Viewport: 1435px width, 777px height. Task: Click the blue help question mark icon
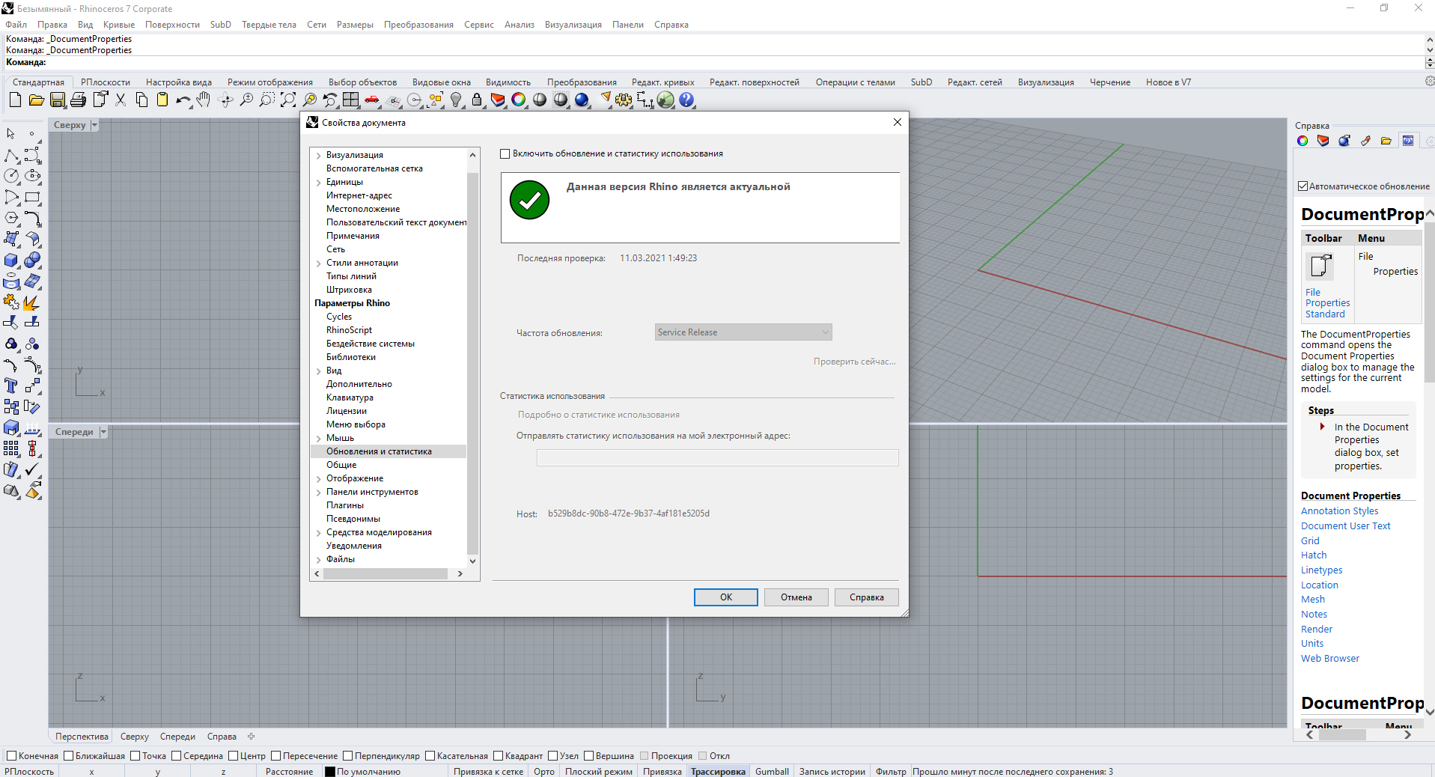coord(686,100)
